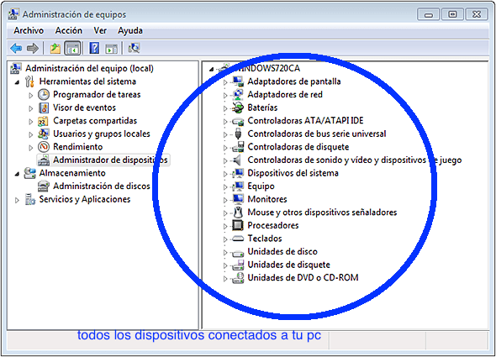Click the scan for hardware changes icon
Screen dimensions: 496x357
coord(134,48)
